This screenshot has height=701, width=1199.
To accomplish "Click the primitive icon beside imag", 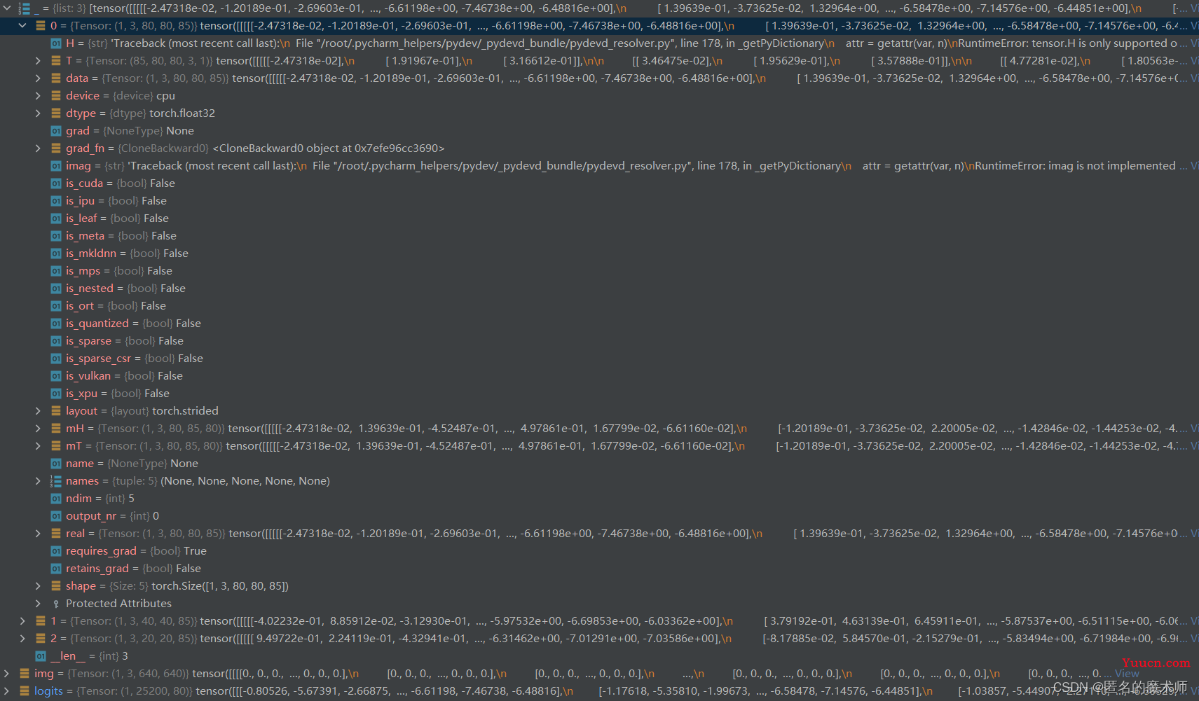I will [x=56, y=166].
